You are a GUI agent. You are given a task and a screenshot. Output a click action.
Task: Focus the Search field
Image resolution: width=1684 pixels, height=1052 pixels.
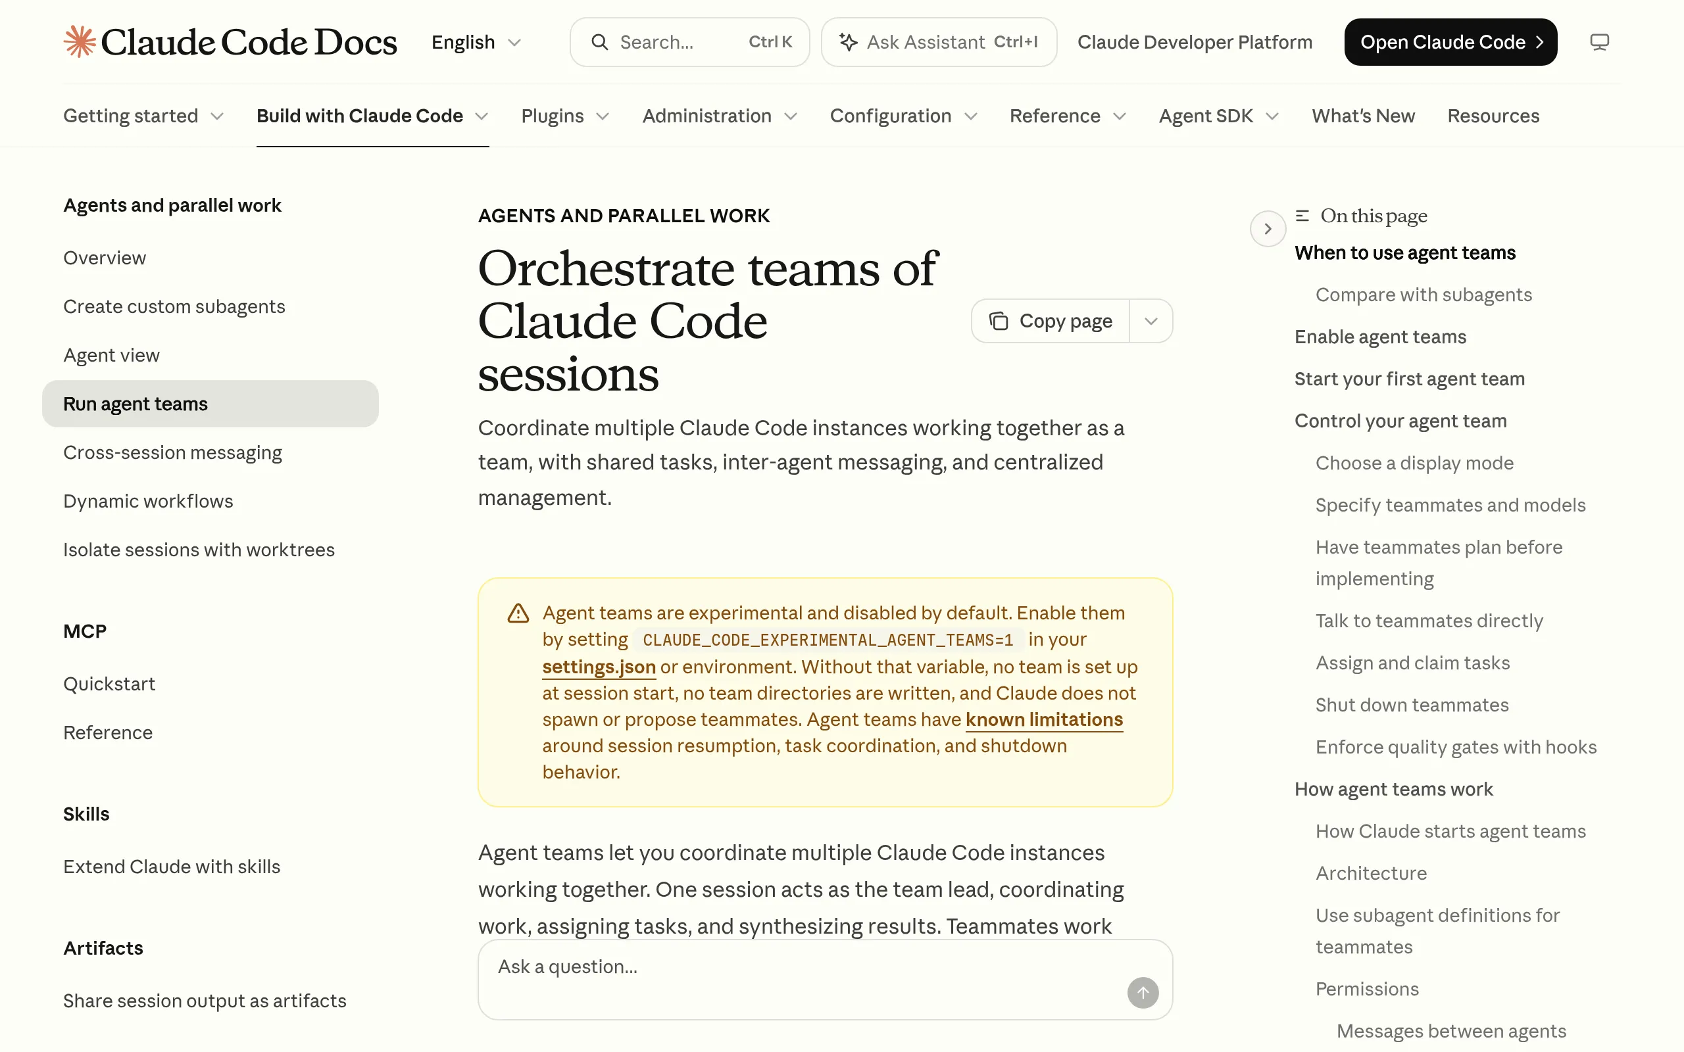coord(689,43)
